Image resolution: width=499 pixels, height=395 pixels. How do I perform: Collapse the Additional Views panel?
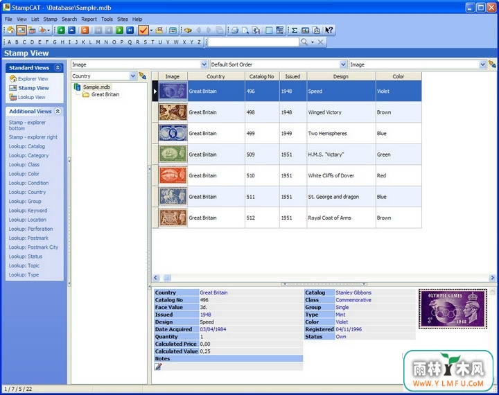coord(58,111)
